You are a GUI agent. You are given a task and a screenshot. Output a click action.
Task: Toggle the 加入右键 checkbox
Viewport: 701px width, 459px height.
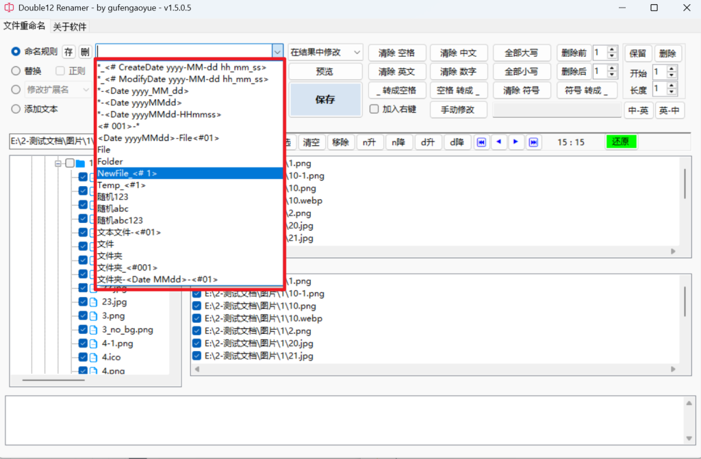374,109
